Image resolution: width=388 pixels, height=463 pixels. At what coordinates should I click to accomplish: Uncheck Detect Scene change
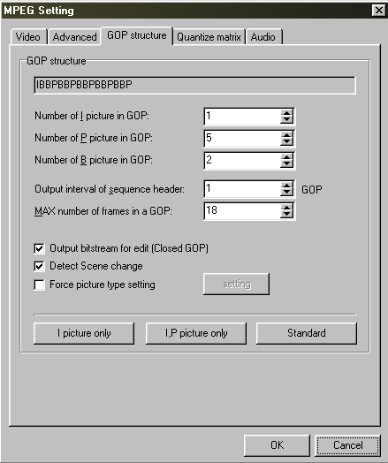pyautogui.click(x=39, y=266)
